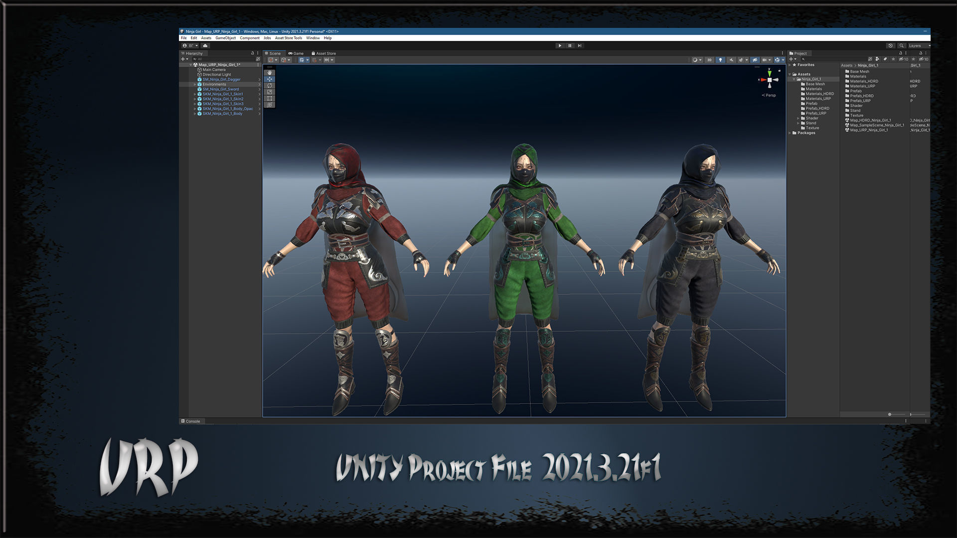Open the GameObject menu
Viewport: 957px width, 538px height.
(225, 38)
